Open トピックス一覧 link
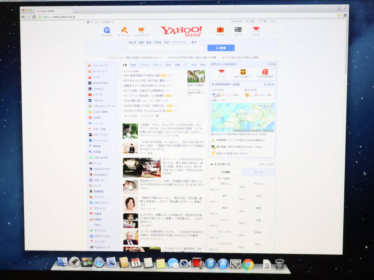 tap(149, 116)
